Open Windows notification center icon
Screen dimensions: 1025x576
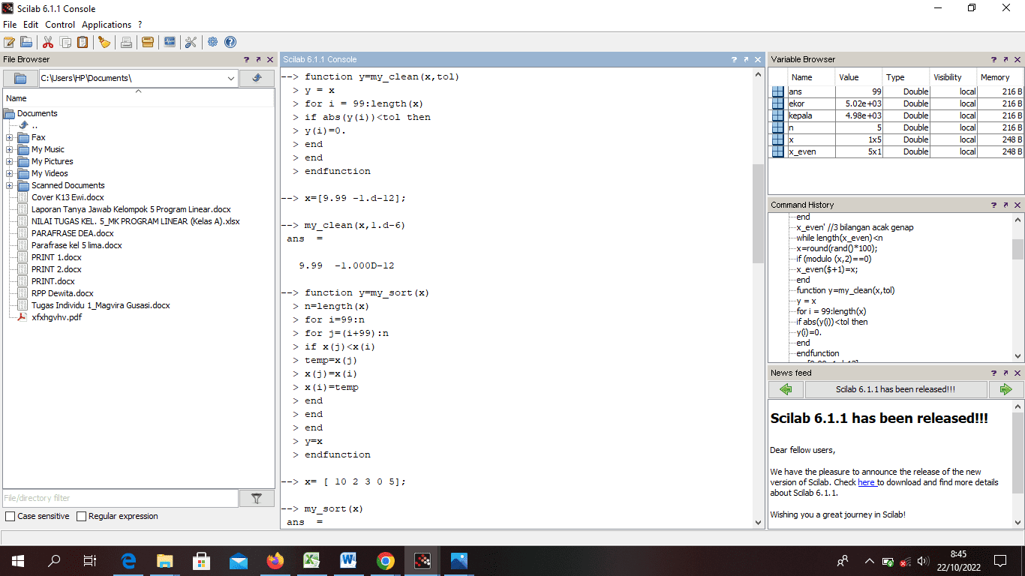tap(999, 560)
